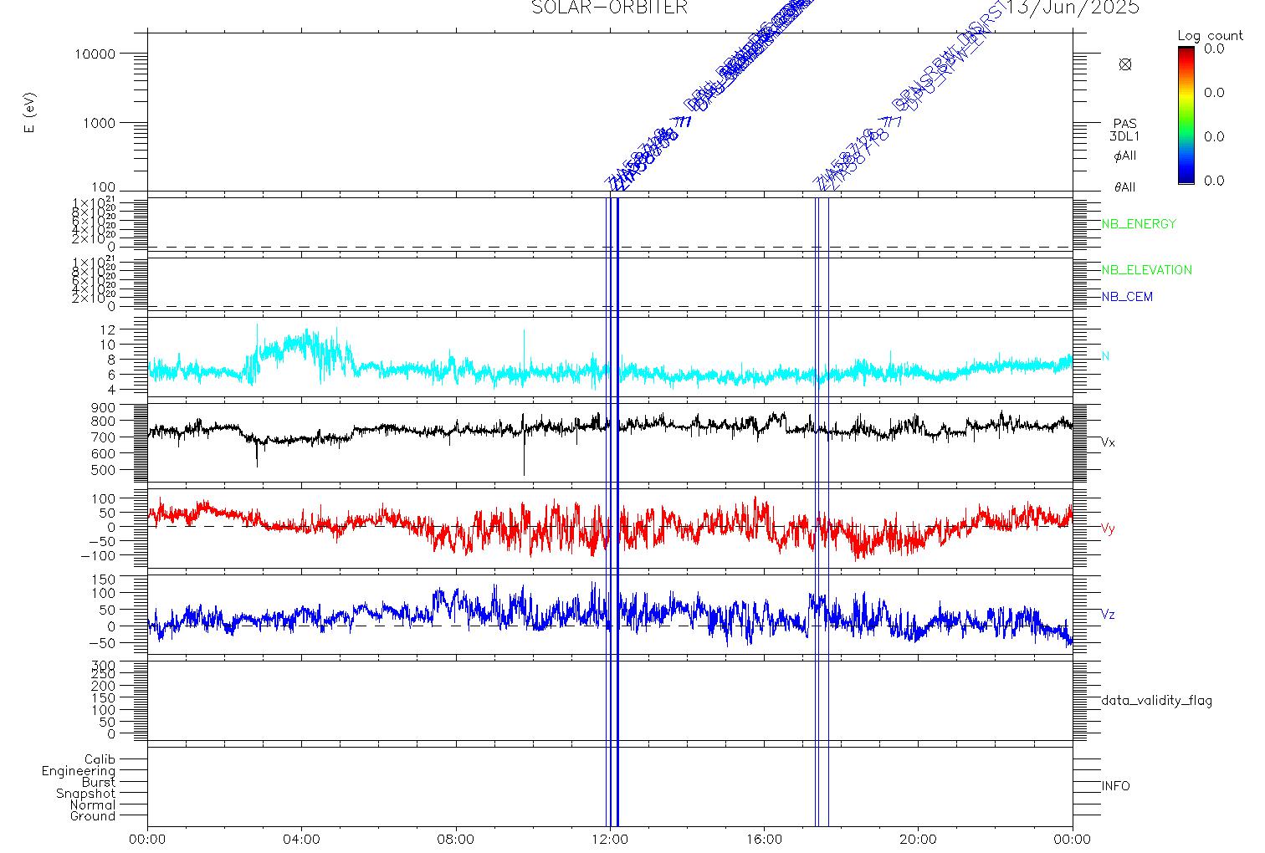Click the Engineering mode row label

coord(79,771)
